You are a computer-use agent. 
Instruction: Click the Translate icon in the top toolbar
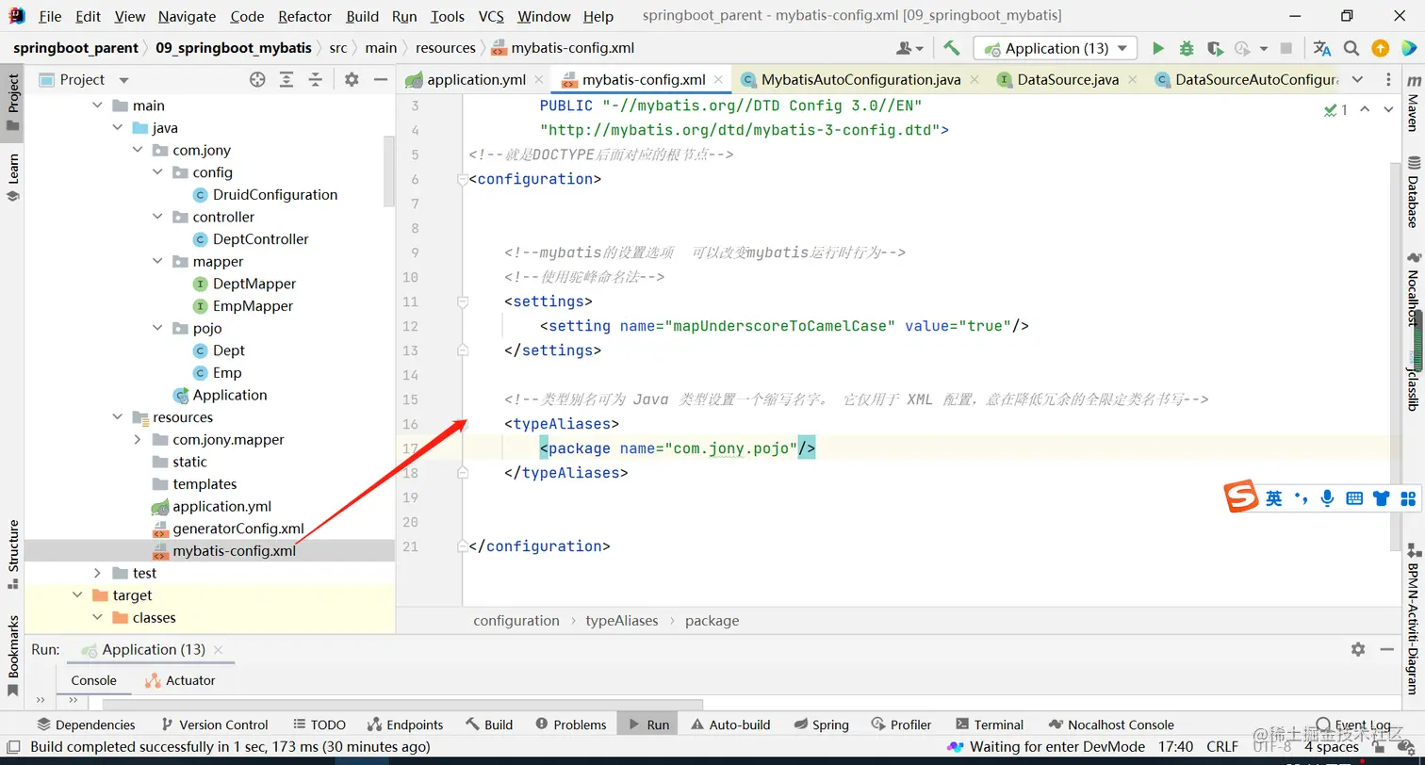coord(1322,48)
